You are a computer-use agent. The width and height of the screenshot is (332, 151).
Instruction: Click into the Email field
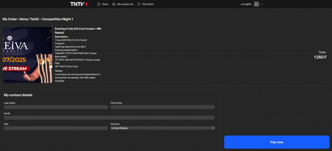[x=109, y=118]
